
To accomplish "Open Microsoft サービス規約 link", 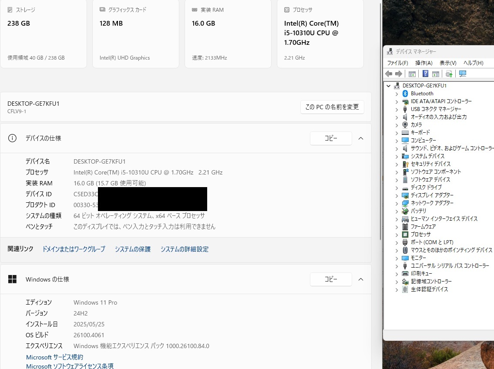I will click(x=54, y=357).
